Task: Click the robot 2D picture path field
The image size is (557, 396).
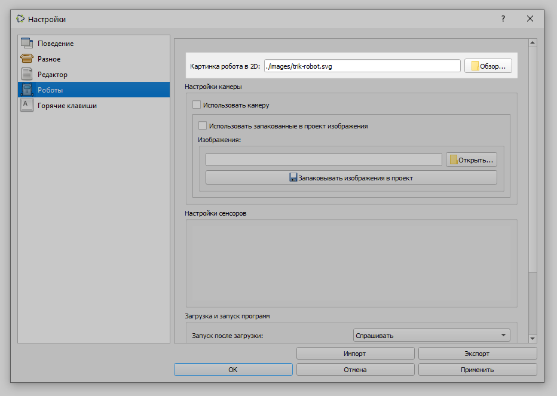Action: (362, 66)
